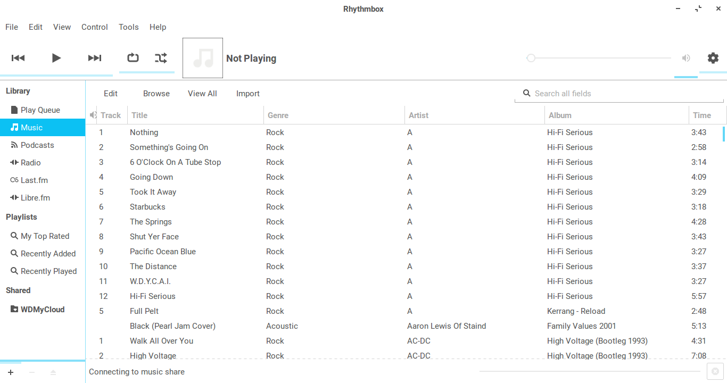Start playback with Play button

point(56,58)
